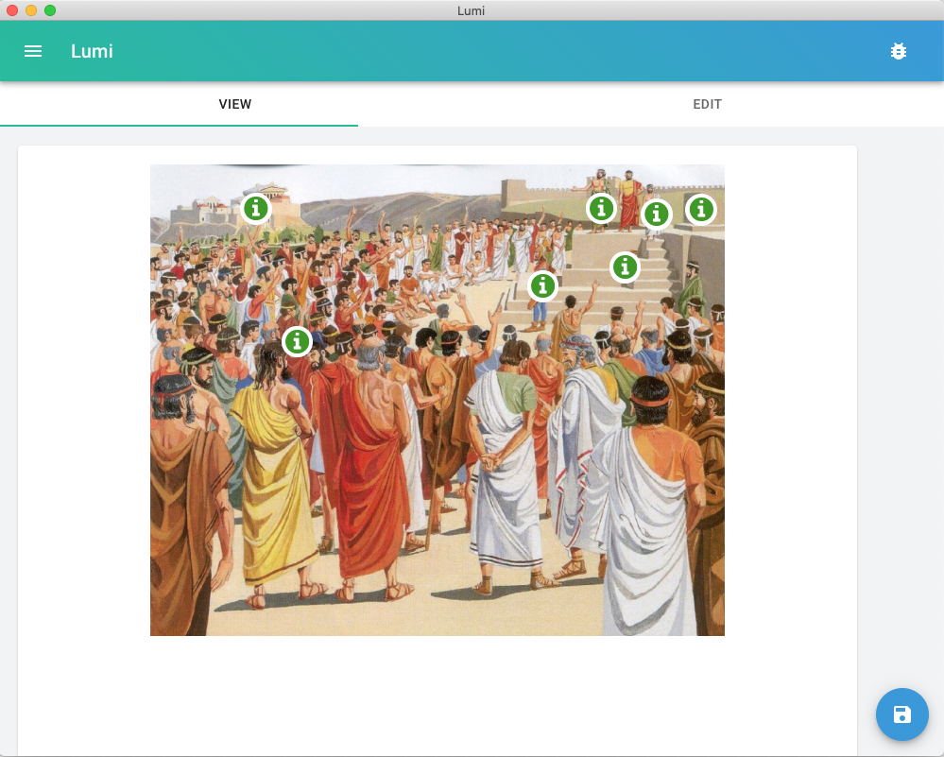Open info hotspot beside green-robed speaker
The image size is (944, 757).
[x=601, y=208]
